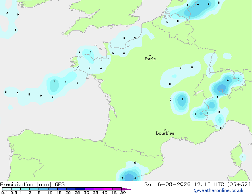Click the 'Precipitation [mm] GFS' title text
This screenshot has width=252, height=194.
pos(32,184)
